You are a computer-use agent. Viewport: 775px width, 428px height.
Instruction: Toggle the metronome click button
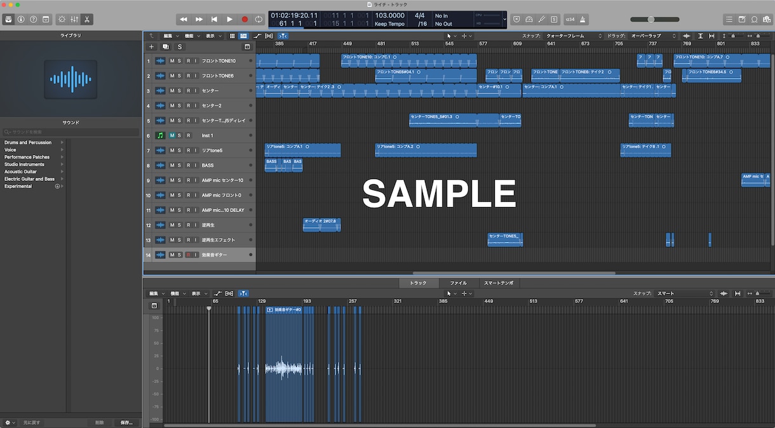(x=583, y=19)
